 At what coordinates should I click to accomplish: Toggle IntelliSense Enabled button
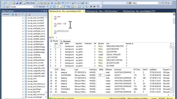[61, 7]
